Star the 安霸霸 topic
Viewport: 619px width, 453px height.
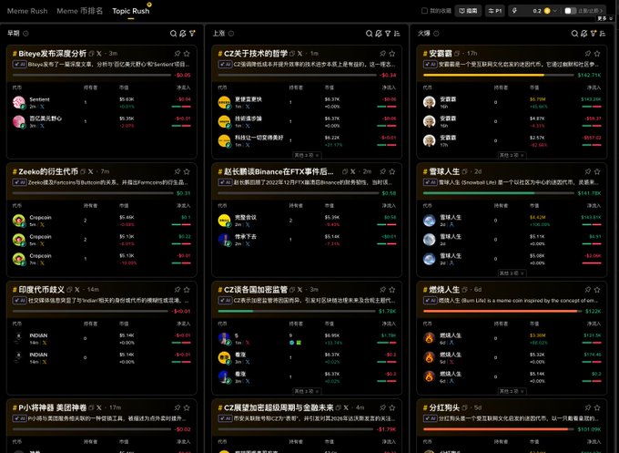(597, 54)
